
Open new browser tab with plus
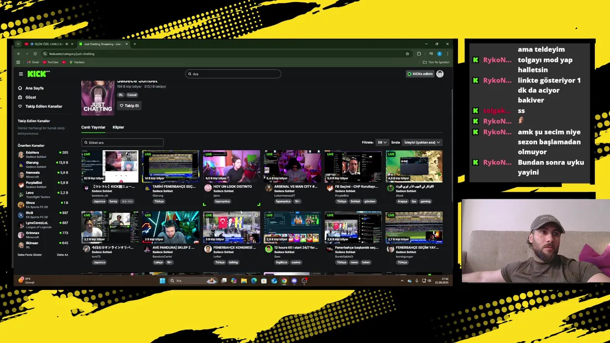134,44
